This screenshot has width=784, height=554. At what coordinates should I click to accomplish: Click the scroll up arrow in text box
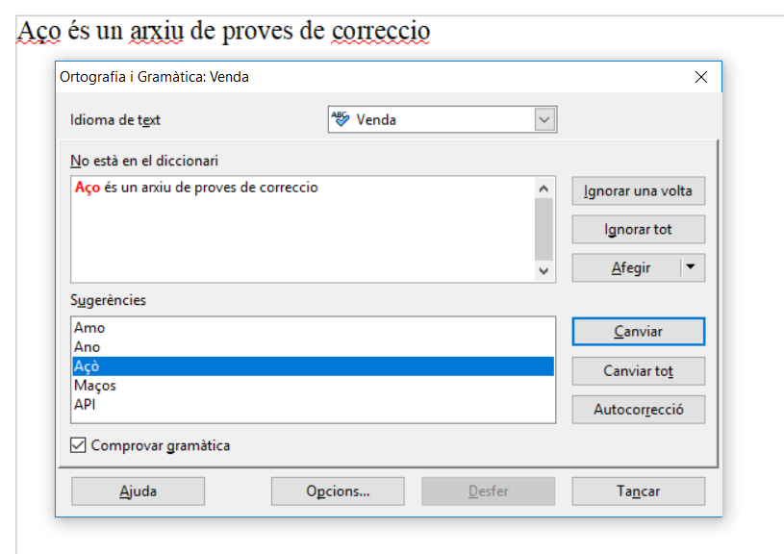[x=544, y=189]
